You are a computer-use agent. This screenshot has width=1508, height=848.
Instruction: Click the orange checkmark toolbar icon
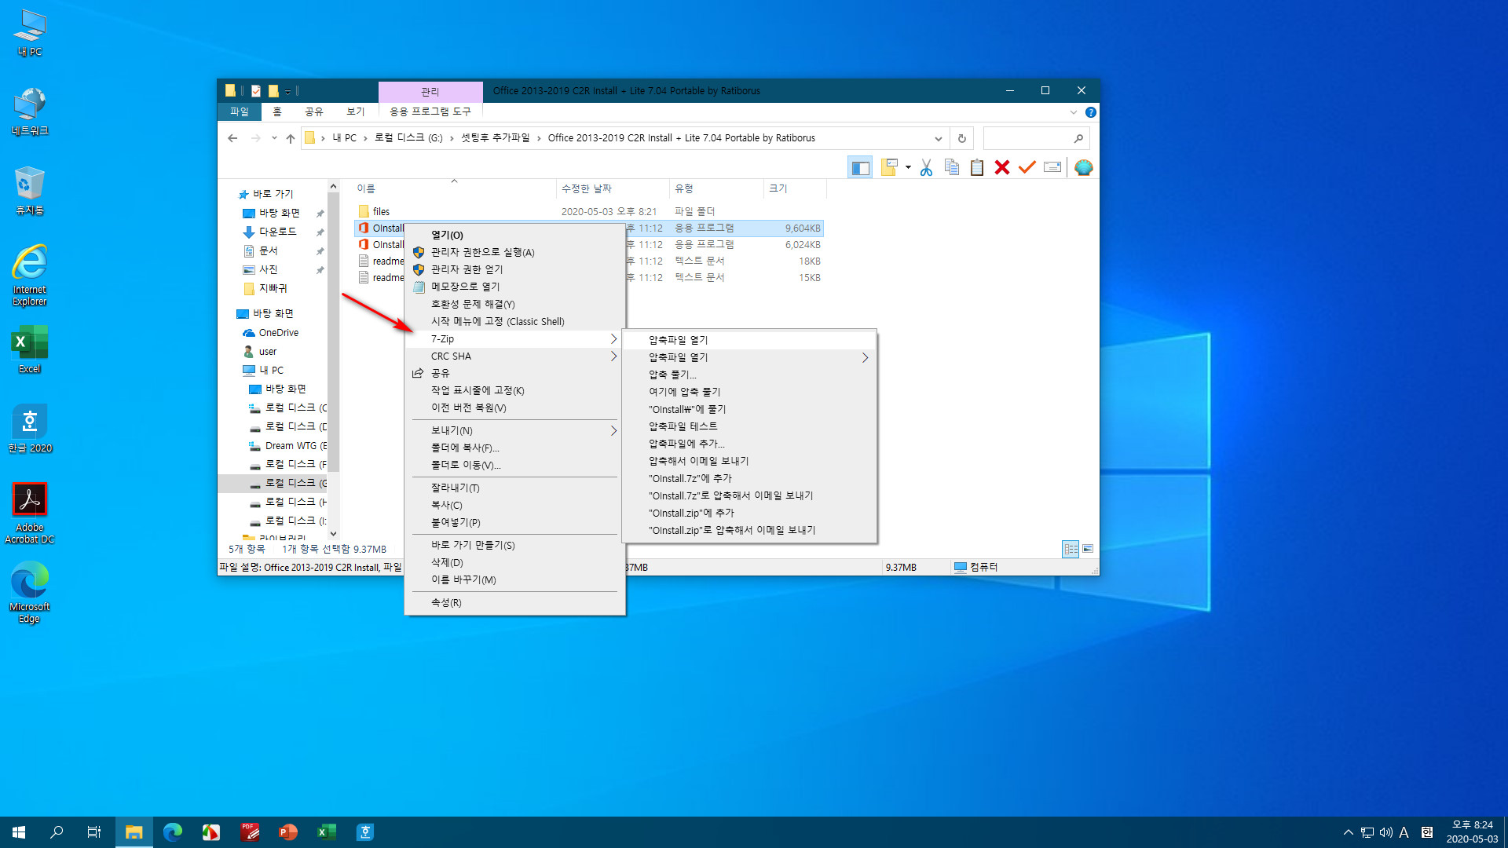pos(1027,167)
